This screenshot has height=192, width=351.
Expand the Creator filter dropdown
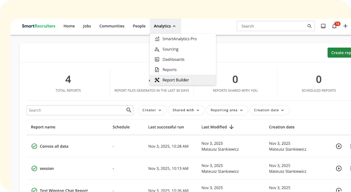pyautogui.click(x=152, y=110)
